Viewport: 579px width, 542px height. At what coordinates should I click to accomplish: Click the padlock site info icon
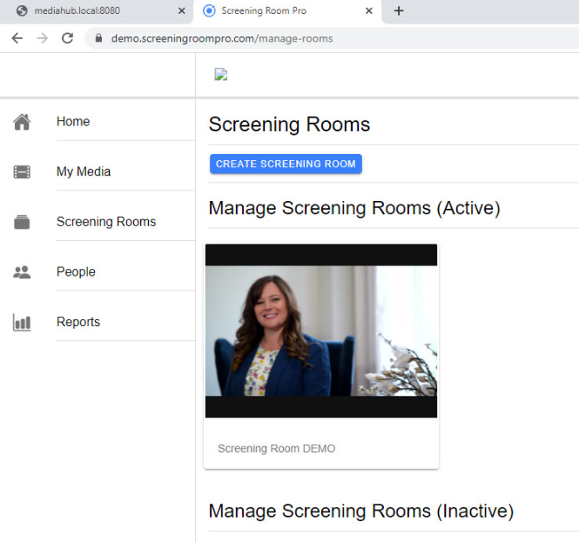click(98, 38)
